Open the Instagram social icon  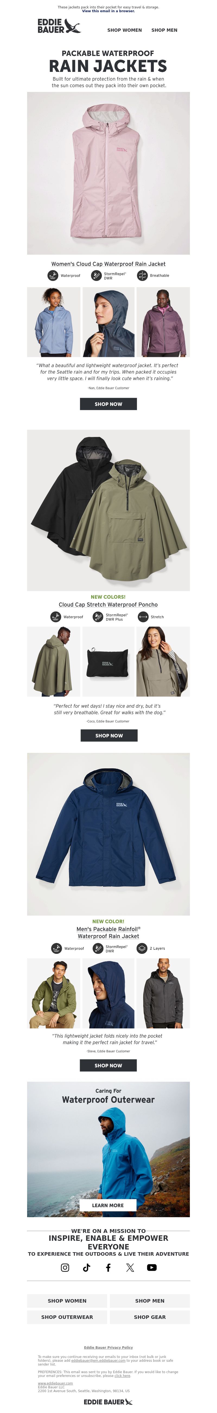click(x=65, y=1267)
